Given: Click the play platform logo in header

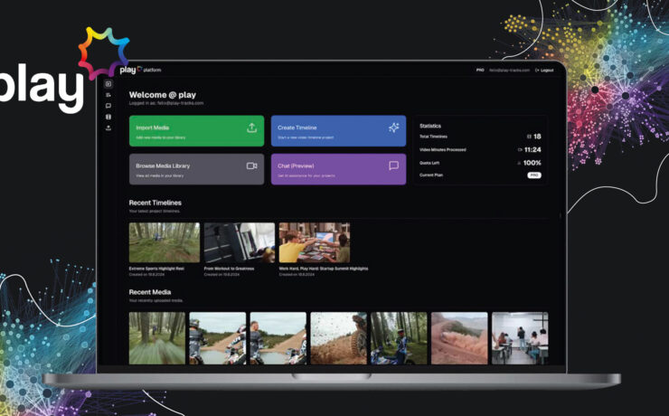Looking at the screenshot, I should click(140, 70).
